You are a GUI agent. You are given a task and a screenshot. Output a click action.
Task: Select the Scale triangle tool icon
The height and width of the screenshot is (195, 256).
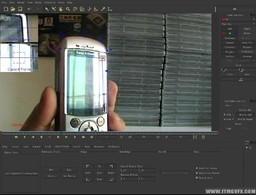(x=96, y=9)
